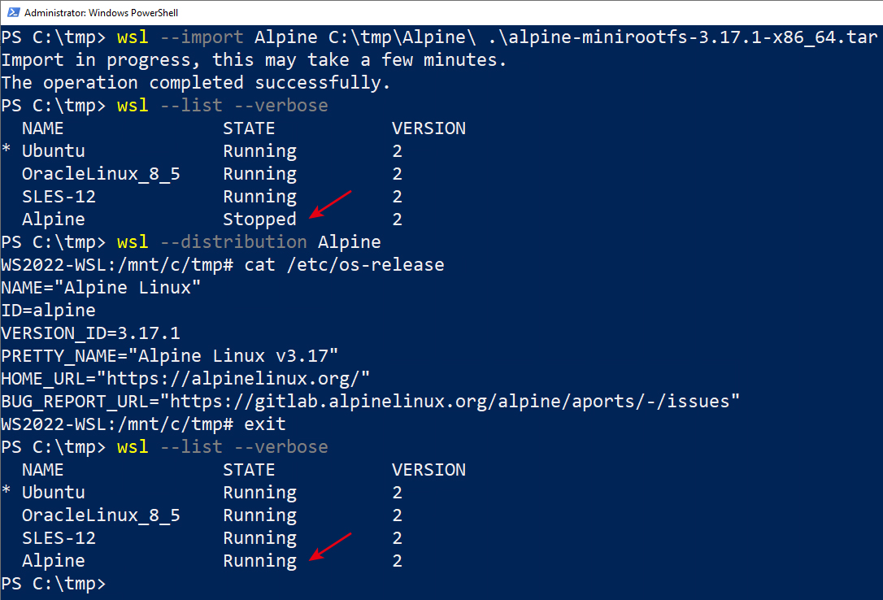The height and width of the screenshot is (600, 883).
Task: Click the first VERSION column header
Action: tap(429, 128)
